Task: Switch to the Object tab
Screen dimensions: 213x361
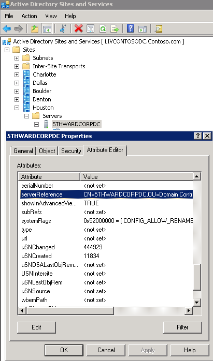Action: (47, 151)
